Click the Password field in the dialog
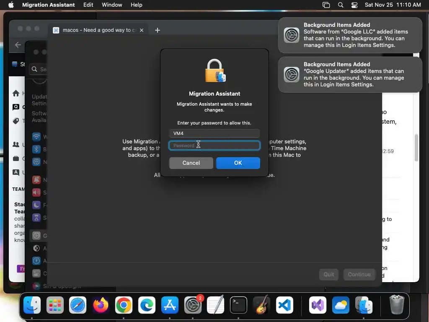The height and width of the screenshot is (322, 429). click(214, 145)
